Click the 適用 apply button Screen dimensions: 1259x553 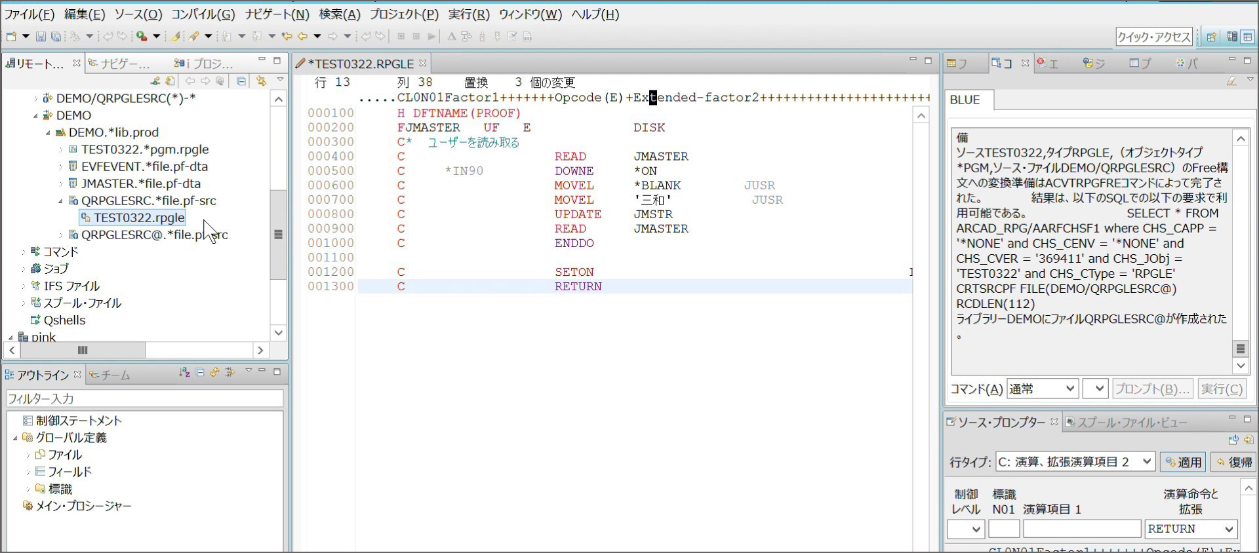[1183, 462]
